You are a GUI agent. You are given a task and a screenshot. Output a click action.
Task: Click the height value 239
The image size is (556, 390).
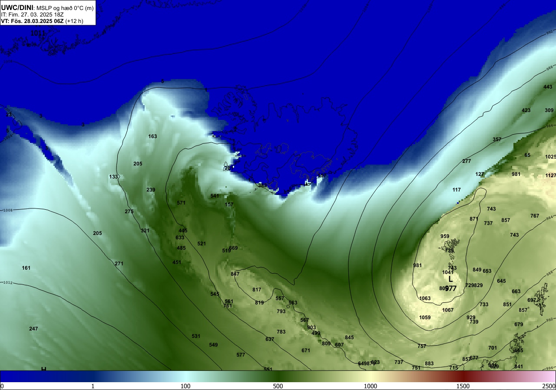[x=151, y=190]
